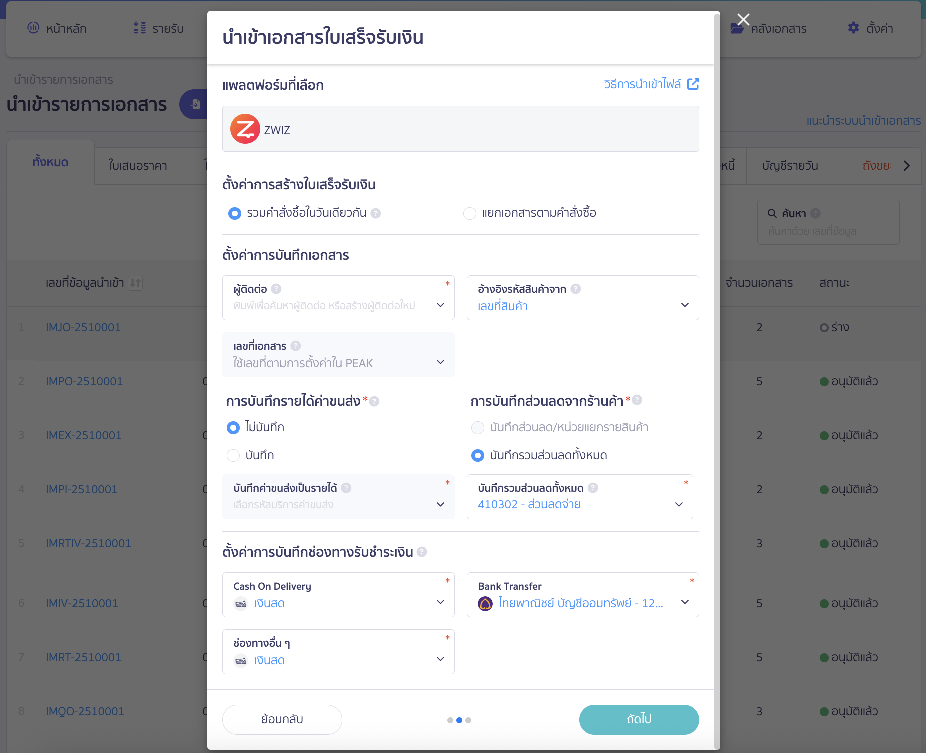Open the ตั้งค่า settings gear in navigation
This screenshot has height=753, width=926.
854,28
